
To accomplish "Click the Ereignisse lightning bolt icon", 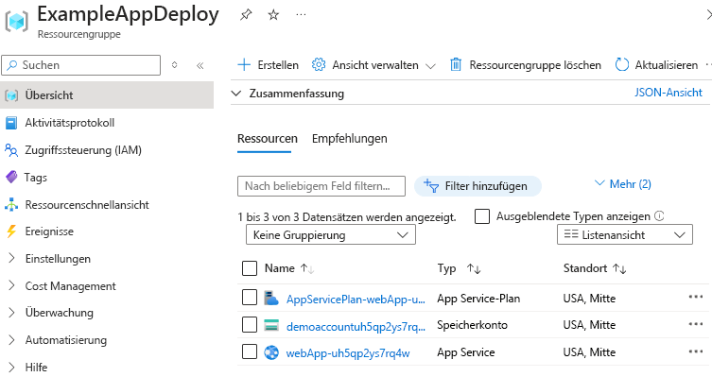I will click(x=11, y=231).
